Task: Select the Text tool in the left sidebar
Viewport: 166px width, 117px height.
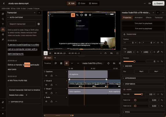Action: [3, 24]
